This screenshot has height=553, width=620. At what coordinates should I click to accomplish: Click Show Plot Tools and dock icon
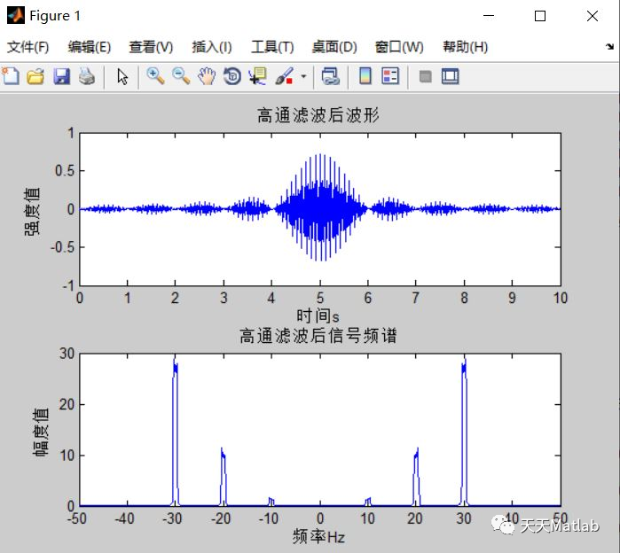point(451,76)
